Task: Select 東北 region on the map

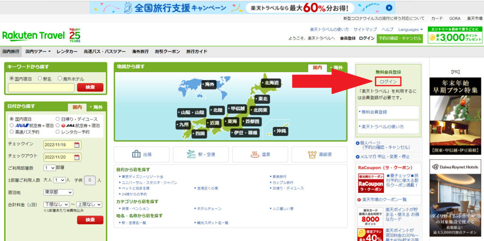Action: [x=262, y=99]
